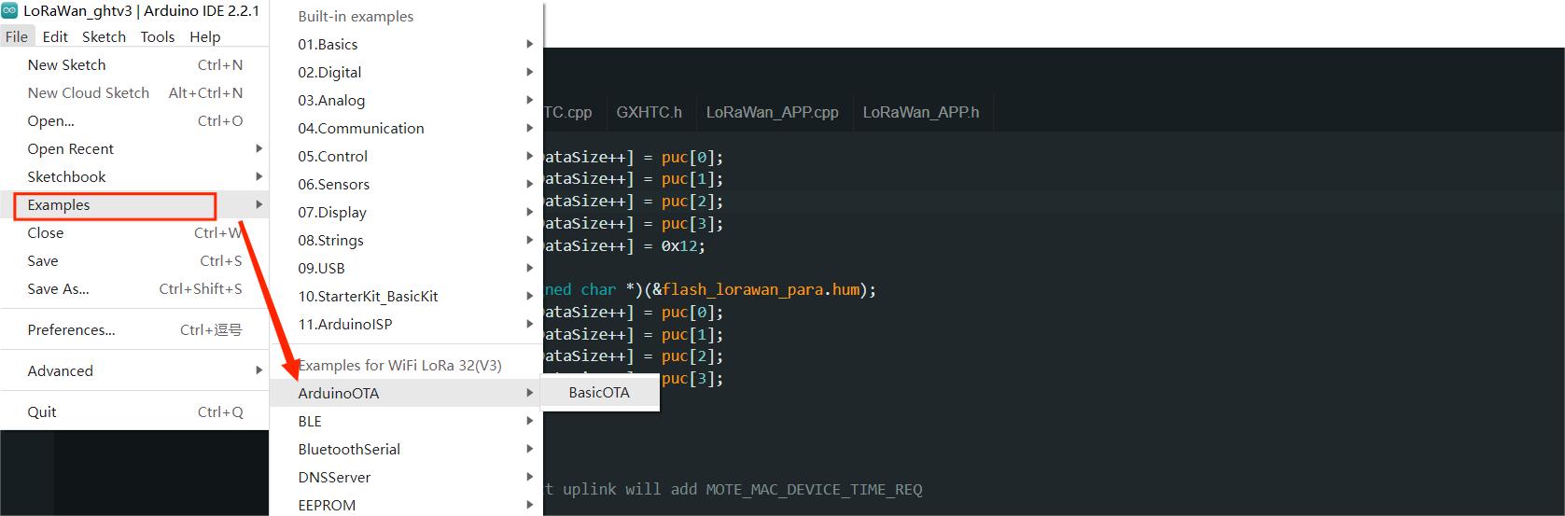Open the BasicOTA example sketch
The height and width of the screenshot is (516, 1565).
coord(599,393)
